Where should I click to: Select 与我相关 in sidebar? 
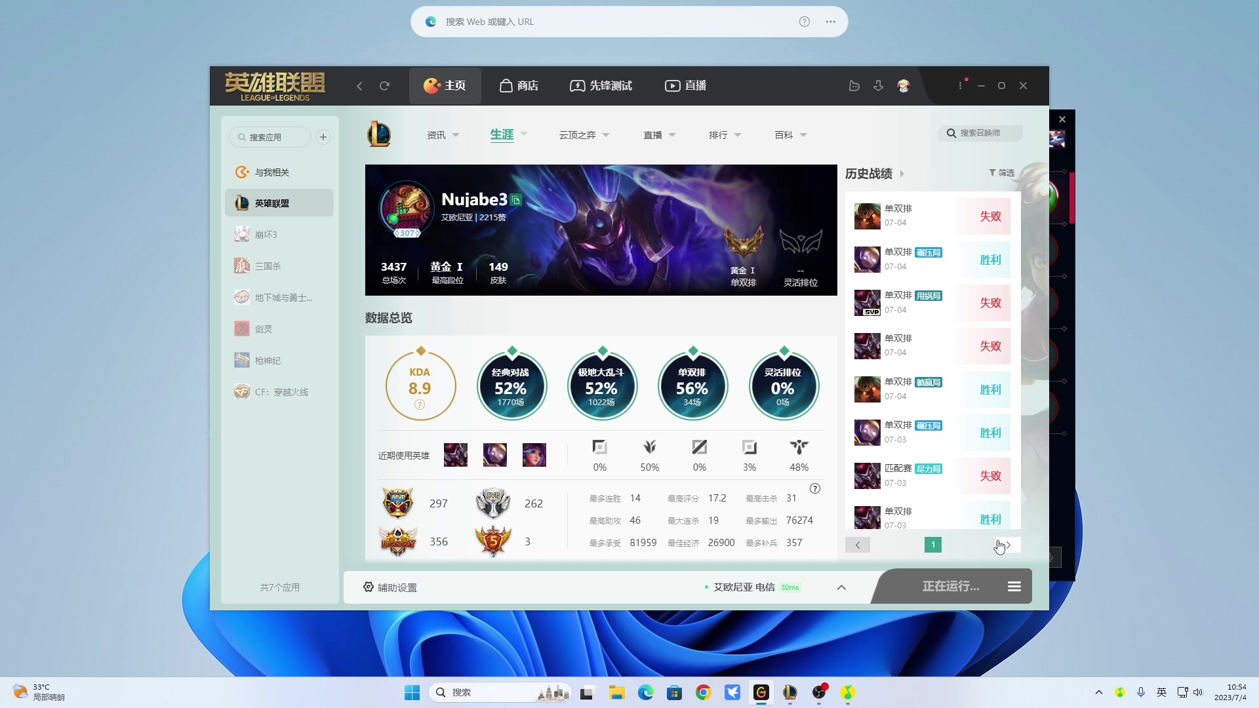(279, 172)
